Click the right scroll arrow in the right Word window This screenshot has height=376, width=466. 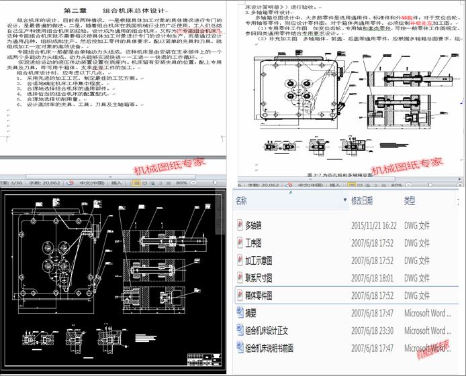click(x=460, y=179)
